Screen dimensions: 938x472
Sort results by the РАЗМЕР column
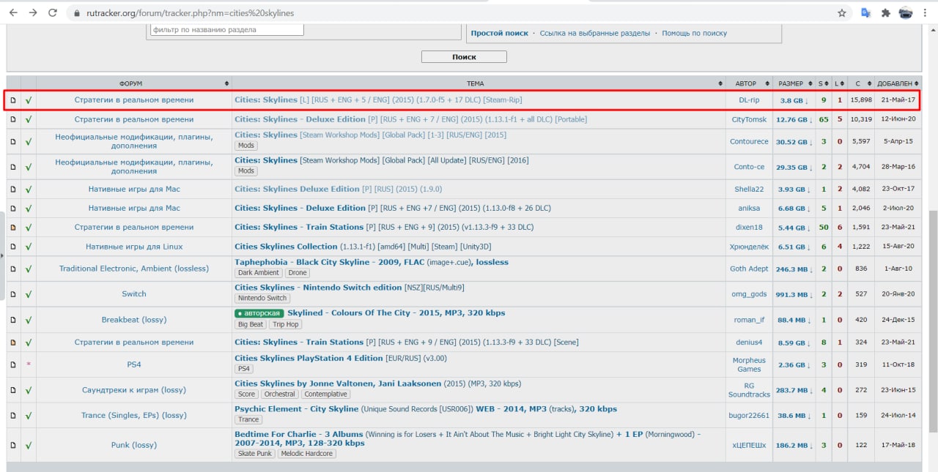794,83
